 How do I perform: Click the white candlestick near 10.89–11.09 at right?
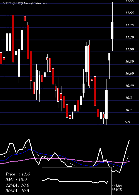[110, 57]
